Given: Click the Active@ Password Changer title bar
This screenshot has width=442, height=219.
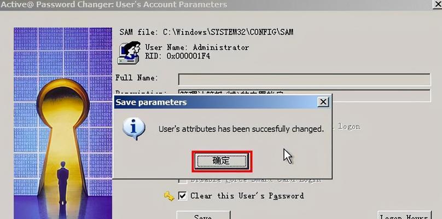Looking at the screenshot, I should 216,5.
